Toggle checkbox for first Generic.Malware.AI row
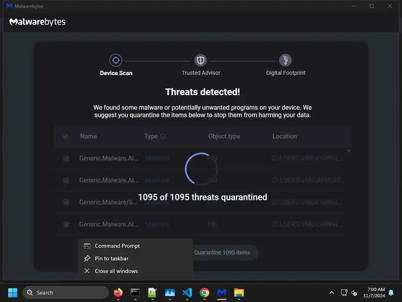The height and width of the screenshot is (302, 402). pyautogui.click(x=66, y=158)
